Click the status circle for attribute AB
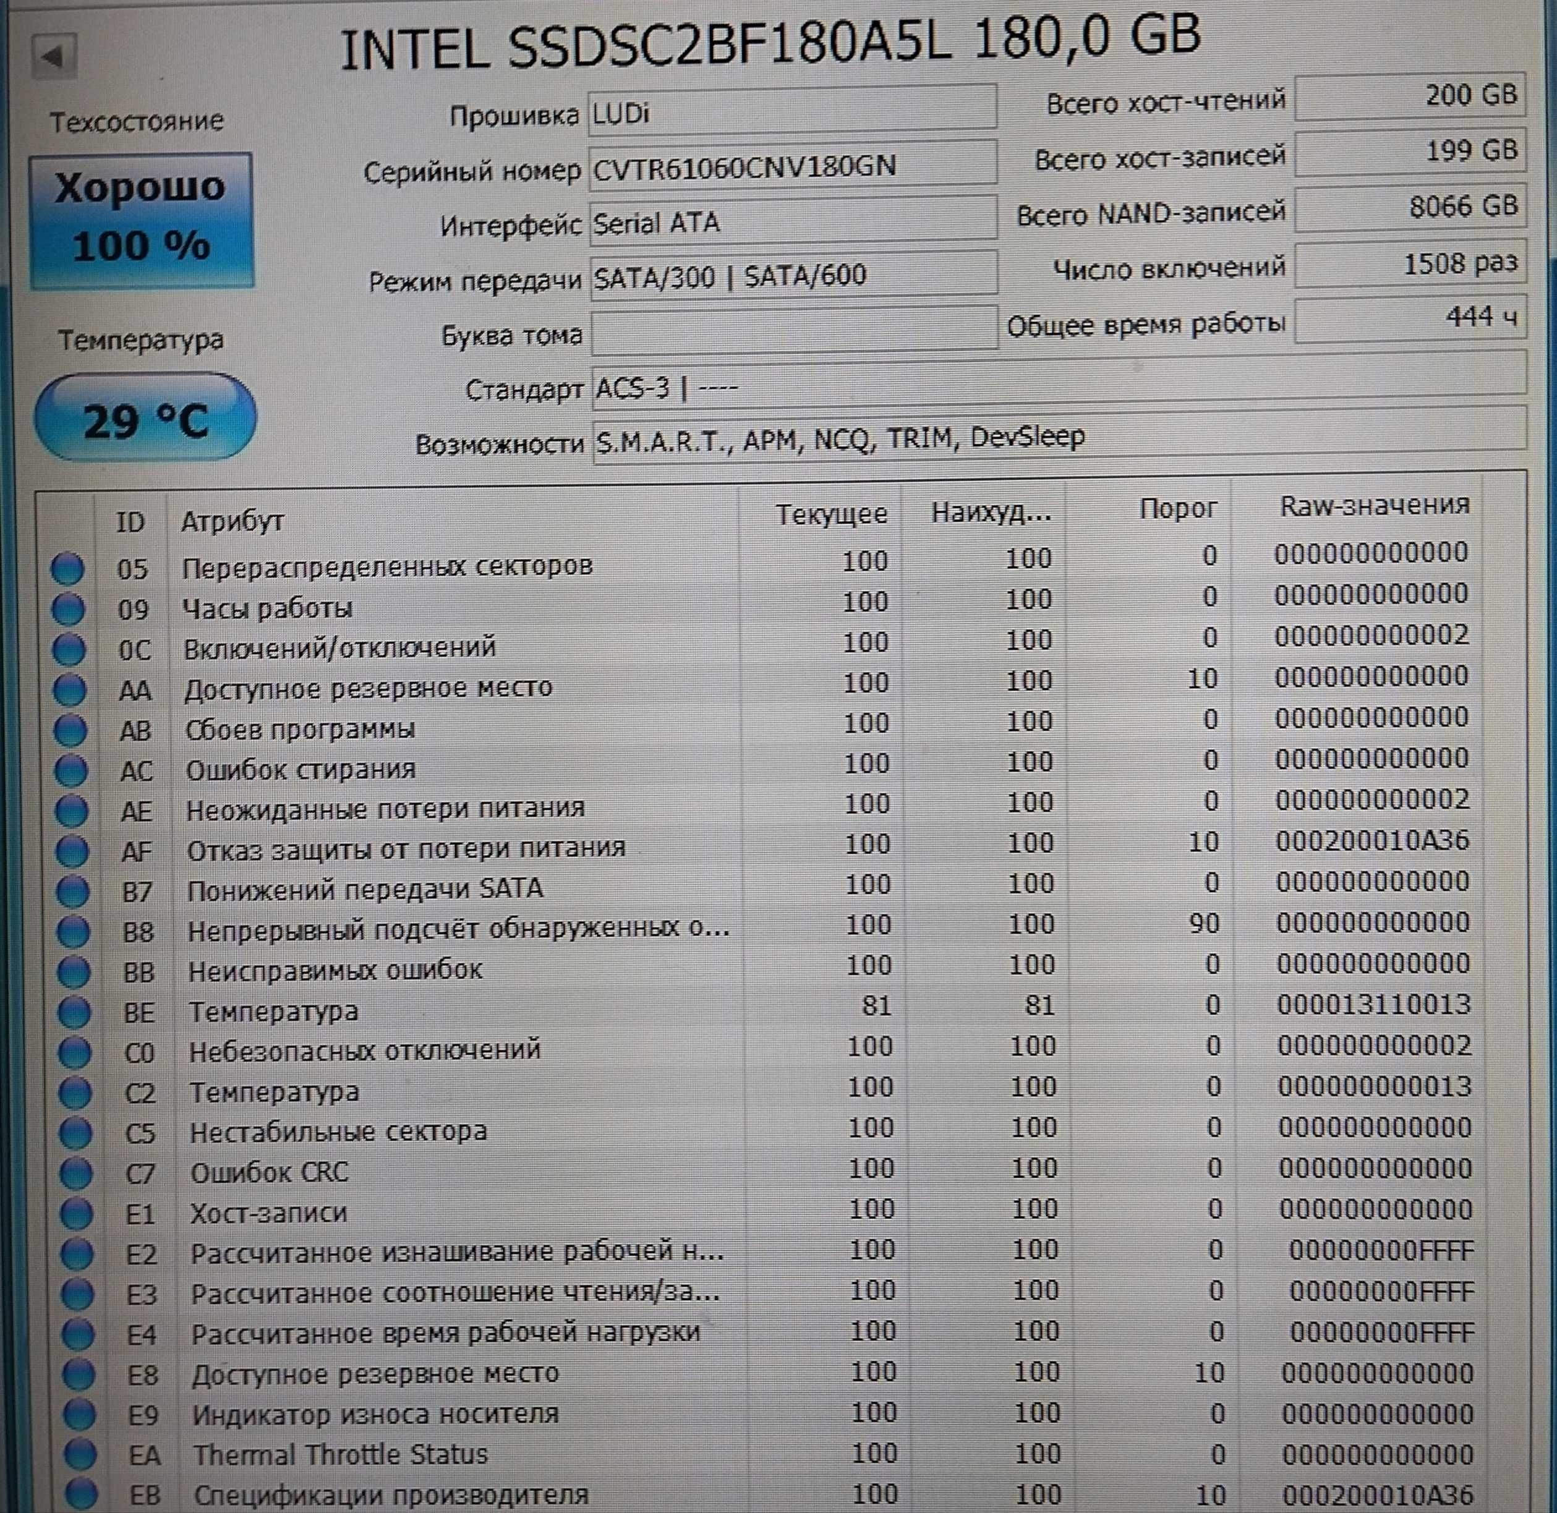 (70, 730)
